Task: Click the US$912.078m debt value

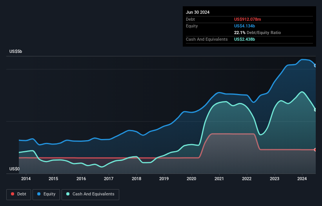Action: coord(247,19)
